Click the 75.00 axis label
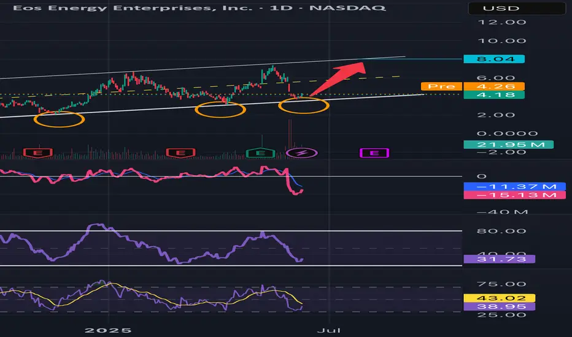 [x=501, y=284]
